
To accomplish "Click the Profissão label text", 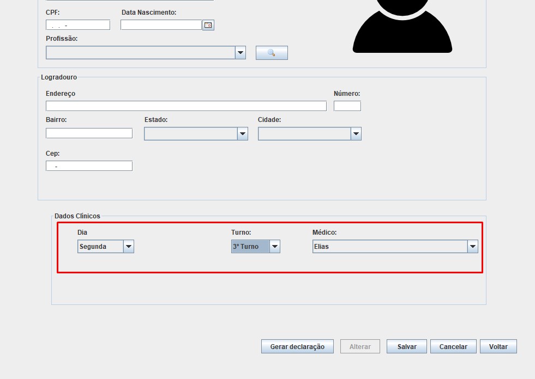I will 62,39.
